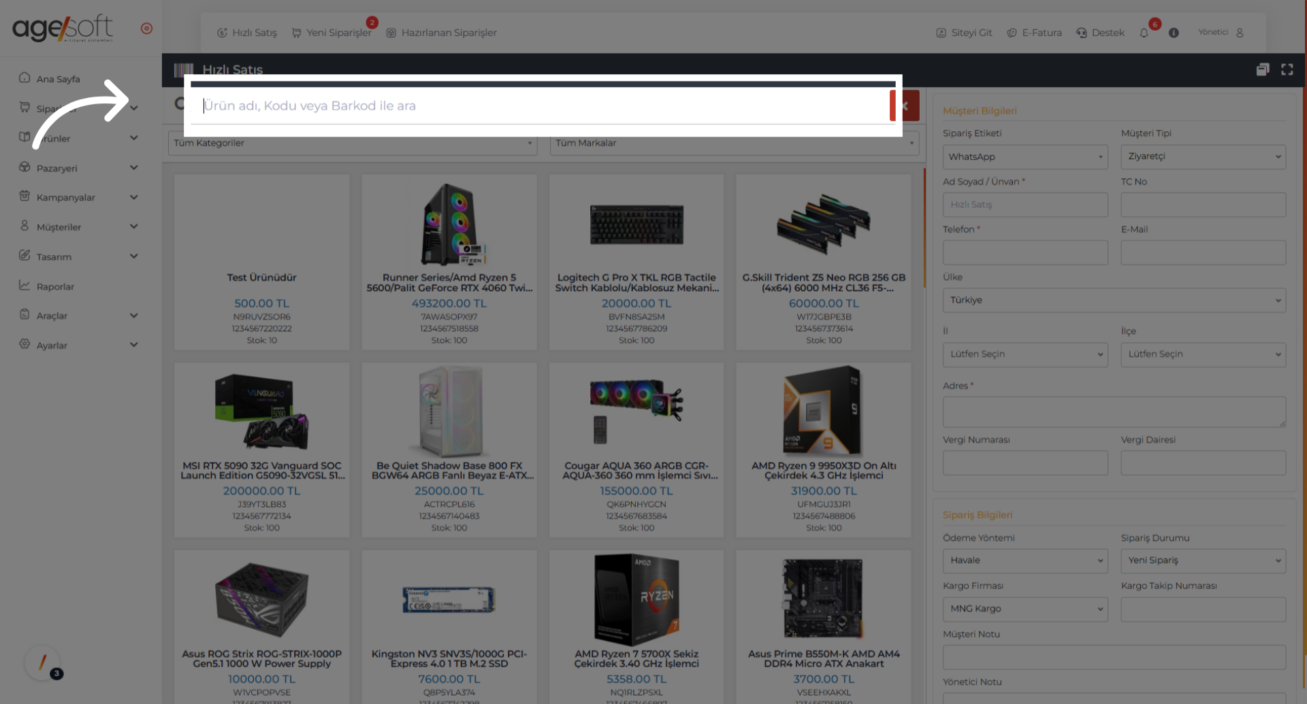
Task: Open Destek support link
Action: pos(1100,33)
